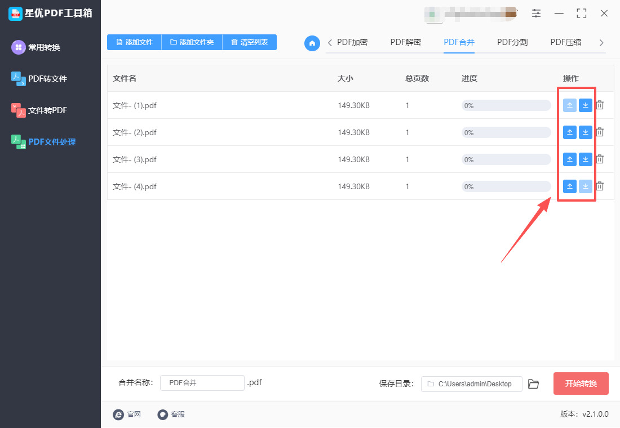Delete 文件- (3).pdf from list
This screenshot has height=428, width=620.
(600, 159)
